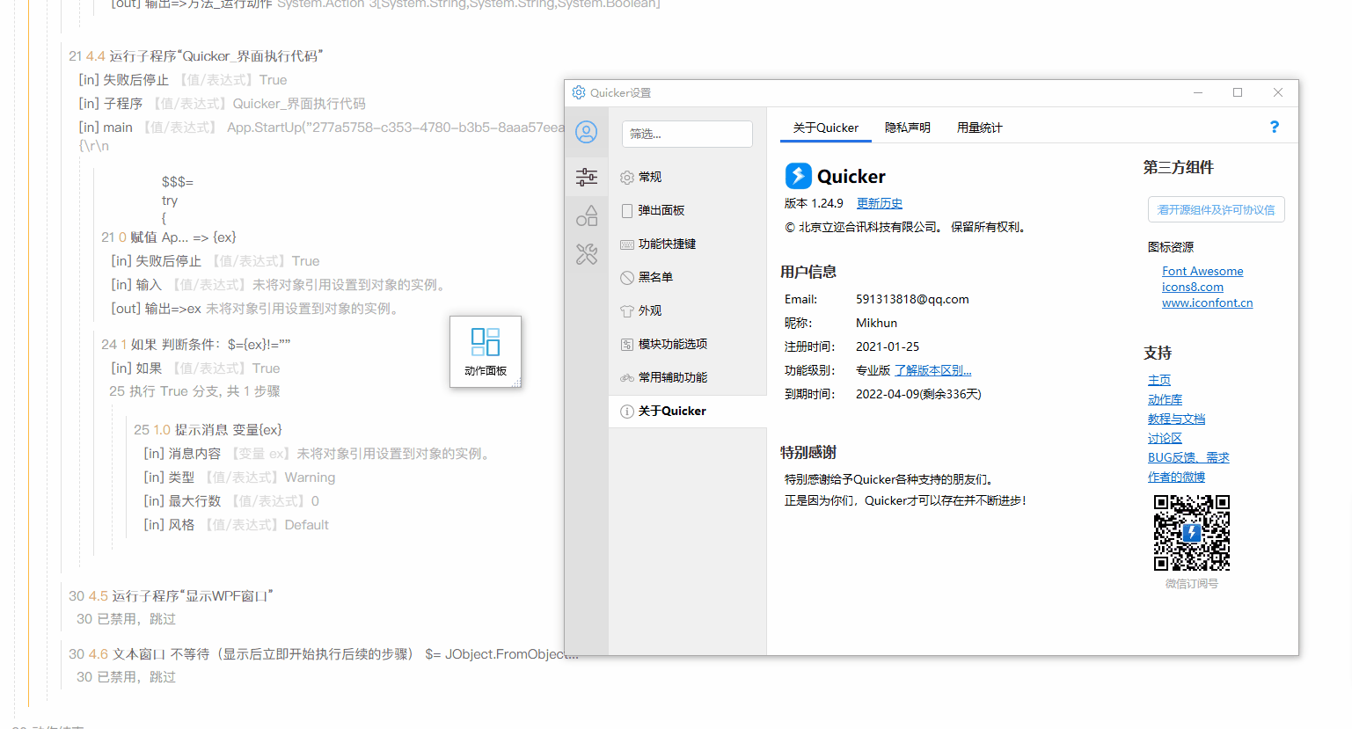Viewport: 1352px width, 729px height.
Task: Switch to the 用量统计 tab
Action: [979, 128]
